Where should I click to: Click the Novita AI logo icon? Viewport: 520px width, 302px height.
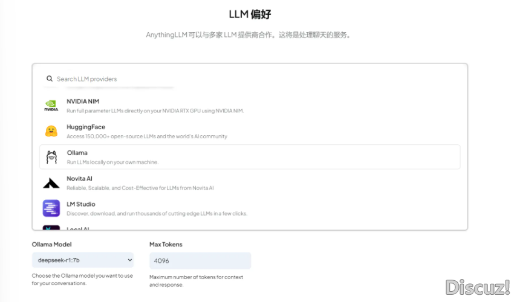[51, 183]
